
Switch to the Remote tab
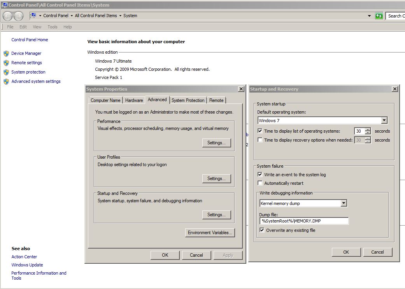216,100
